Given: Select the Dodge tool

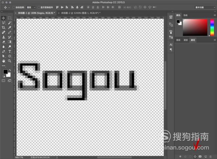Looking at the screenshot, I should 10,47.
